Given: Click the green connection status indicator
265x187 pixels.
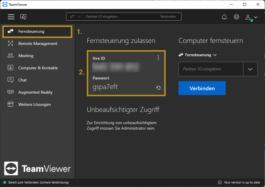Looking at the screenshot, I should click(5, 182).
